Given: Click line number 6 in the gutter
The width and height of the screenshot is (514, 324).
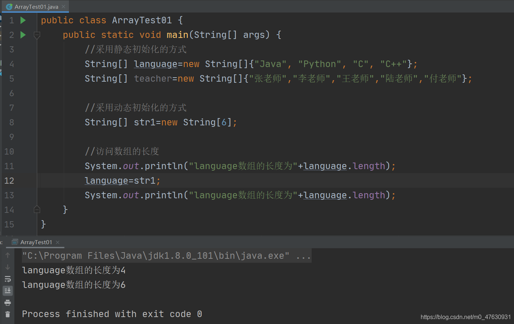Looking at the screenshot, I should [12, 93].
